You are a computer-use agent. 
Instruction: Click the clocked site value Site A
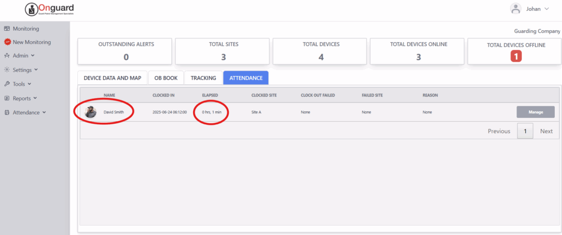tap(256, 112)
